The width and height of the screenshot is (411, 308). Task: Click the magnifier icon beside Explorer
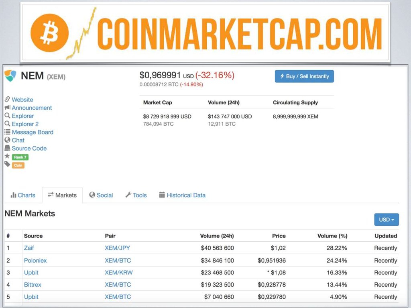click(7, 115)
